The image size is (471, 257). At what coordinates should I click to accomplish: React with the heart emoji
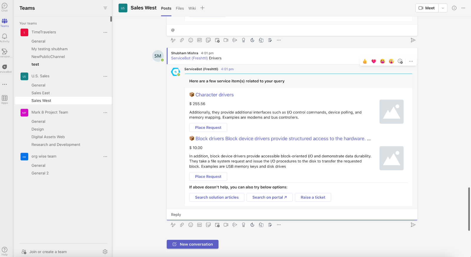[374, 61]
